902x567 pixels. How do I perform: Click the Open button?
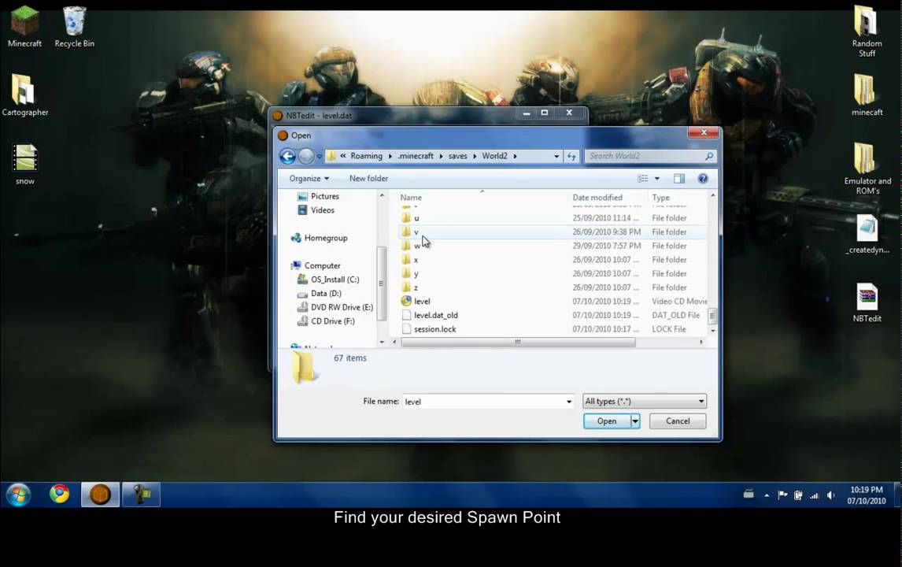[x=607, y=421]
